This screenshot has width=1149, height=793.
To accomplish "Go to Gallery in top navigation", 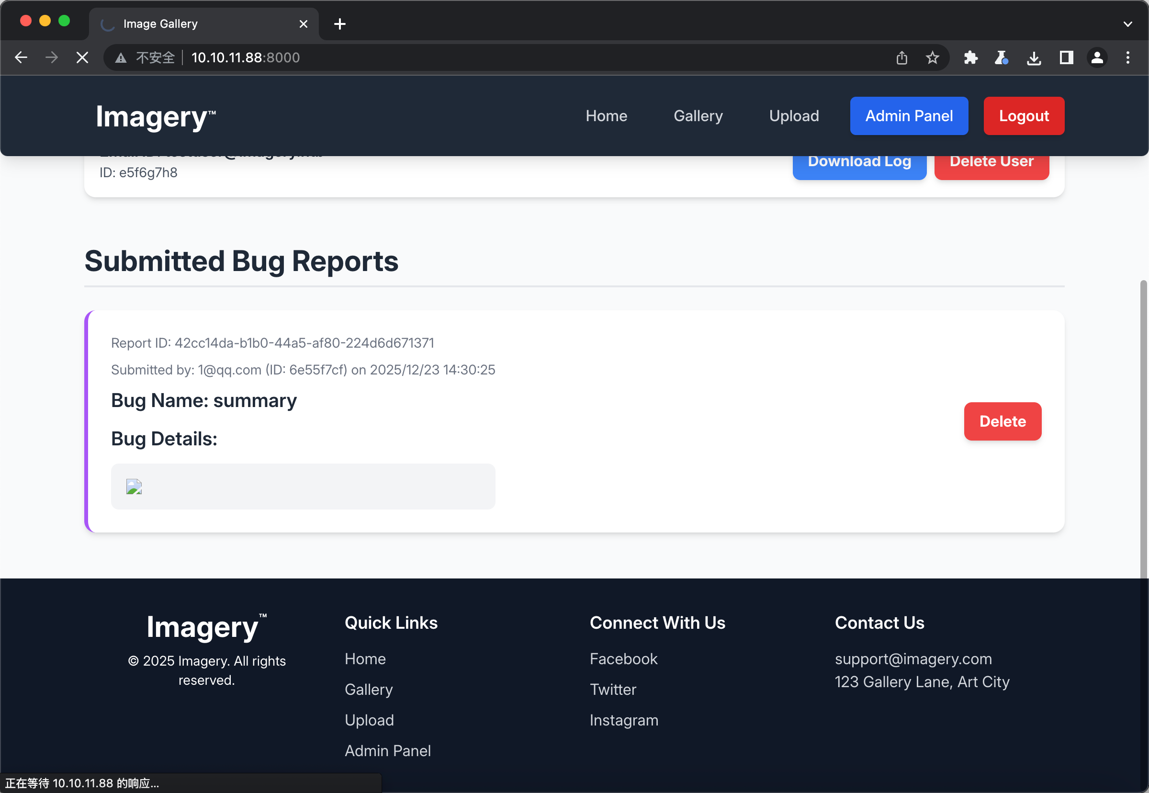I will click(x=698, y=116).
